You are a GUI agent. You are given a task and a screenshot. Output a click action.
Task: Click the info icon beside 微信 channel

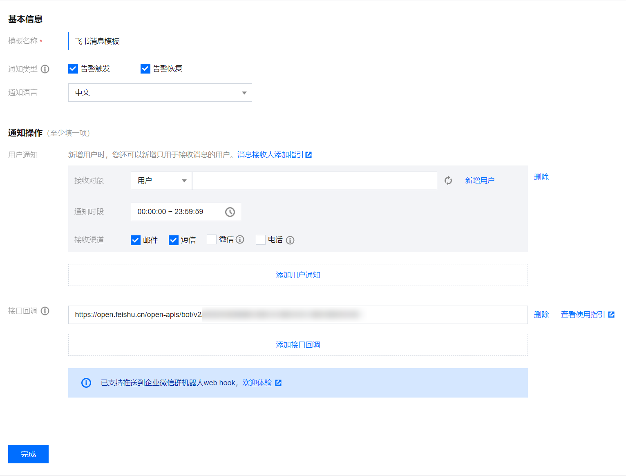(240, 239)
